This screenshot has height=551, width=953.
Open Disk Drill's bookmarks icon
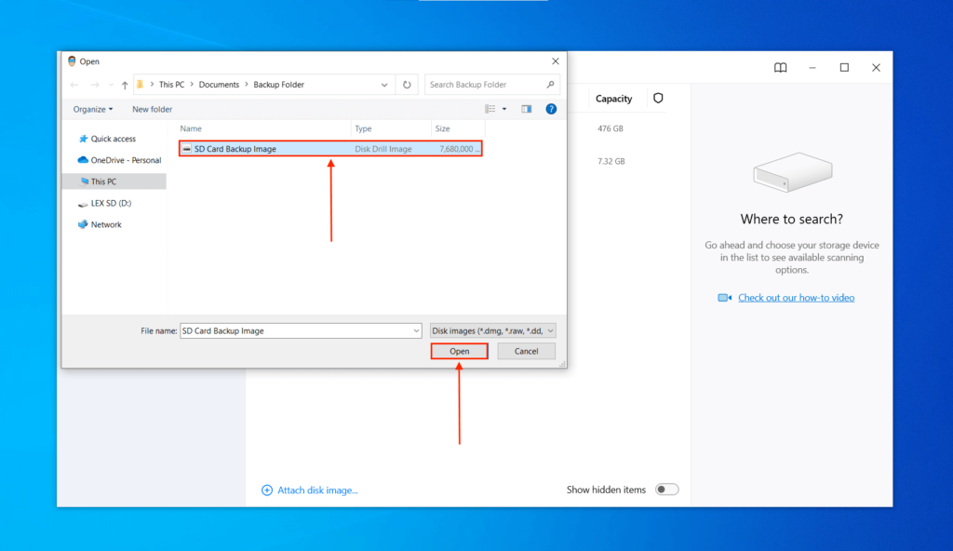pos(780,67)
